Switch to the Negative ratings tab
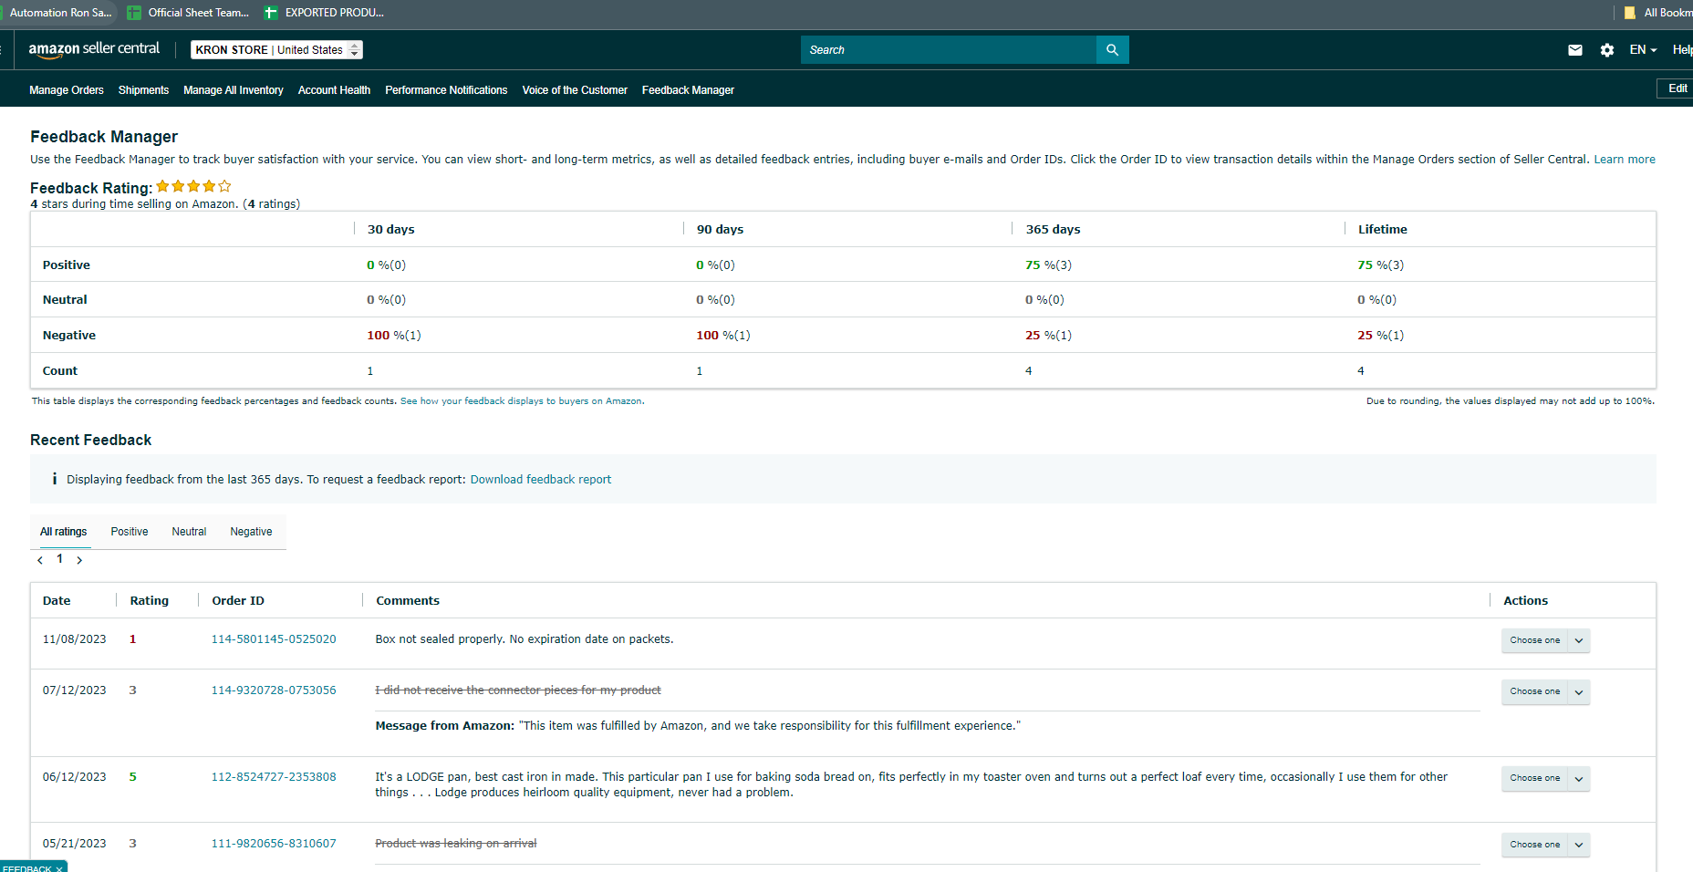This screenshot has height=872, width=1693. point(251,532)
